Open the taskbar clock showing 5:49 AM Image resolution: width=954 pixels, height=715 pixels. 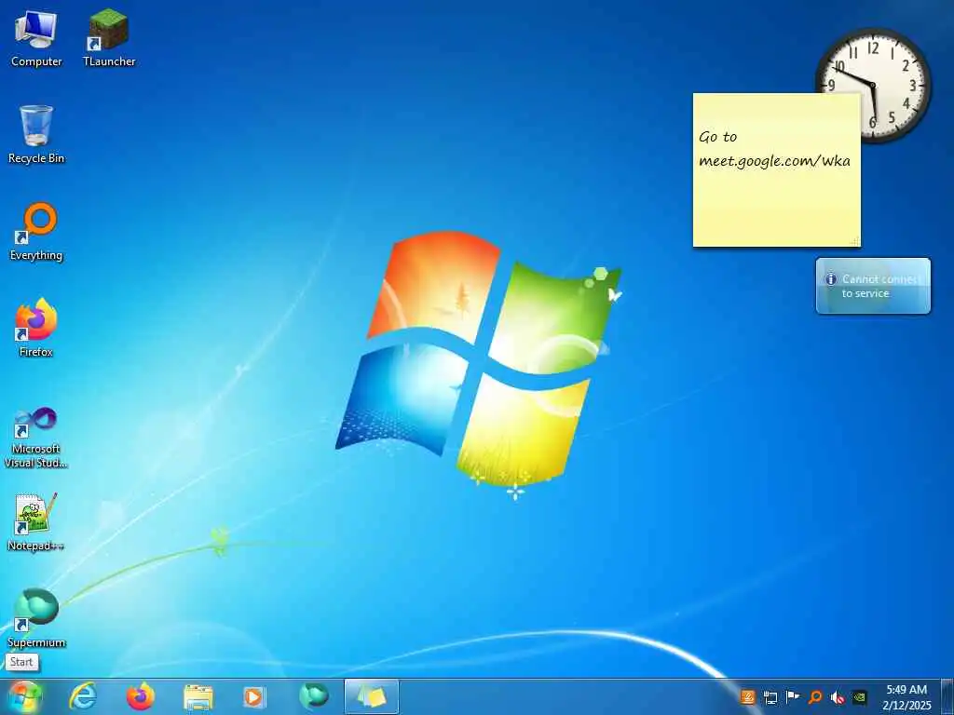point(906,697)
